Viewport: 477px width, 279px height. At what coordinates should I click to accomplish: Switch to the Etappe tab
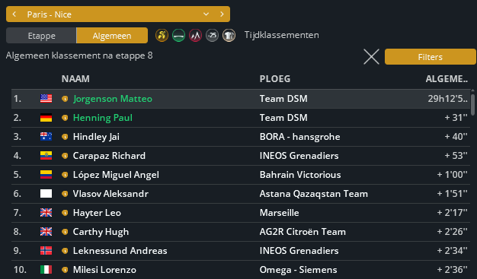(x=41, y=36)
